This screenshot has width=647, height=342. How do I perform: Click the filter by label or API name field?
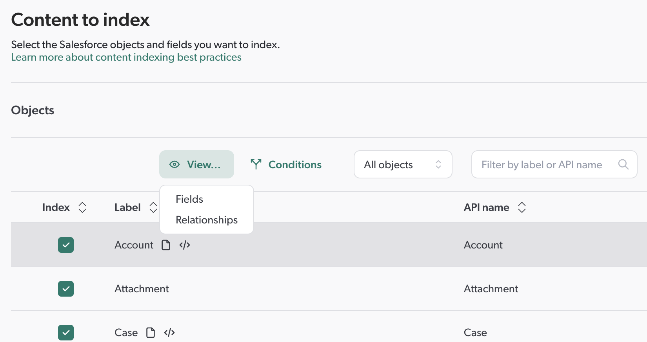[x=541, y=164]
